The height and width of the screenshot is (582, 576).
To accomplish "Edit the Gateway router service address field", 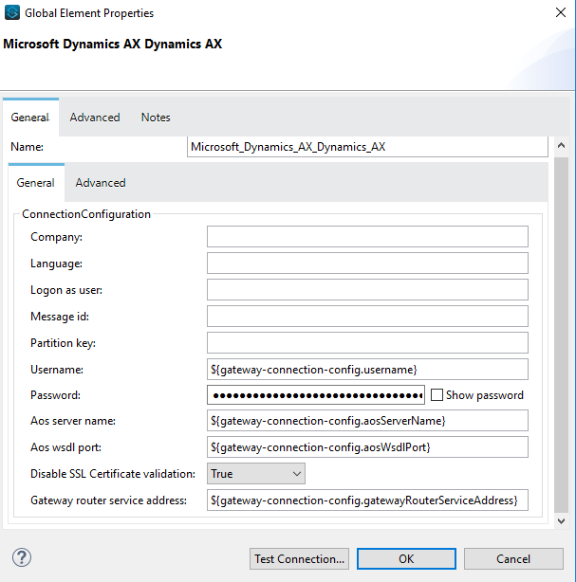I will click(367, 500).
